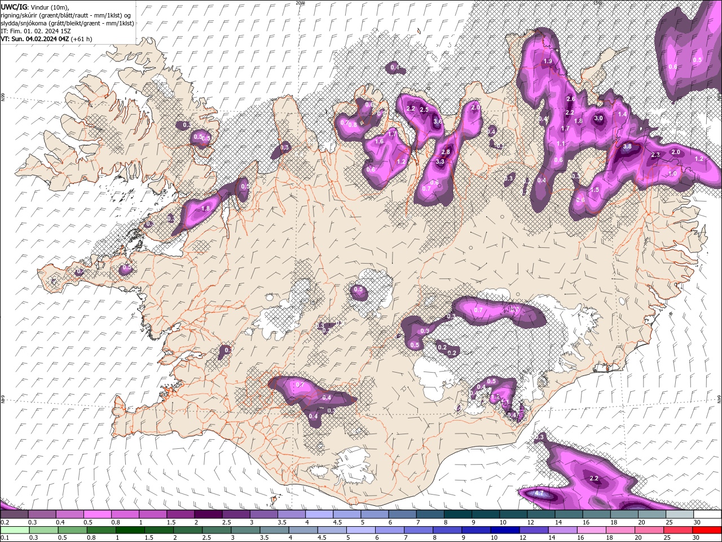Click the 1.5 snowfall value on the map
Screen dimensions: 722x542
point(595,190)
